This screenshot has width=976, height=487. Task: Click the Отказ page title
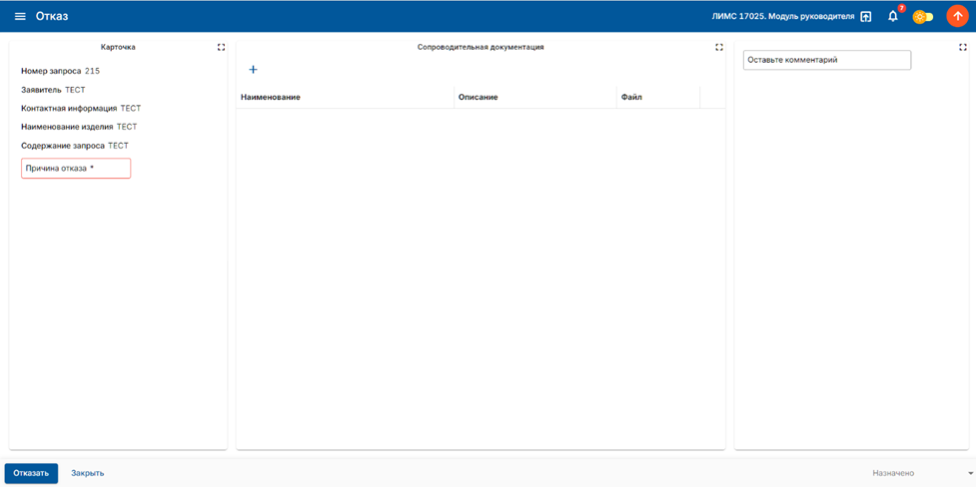52,17
